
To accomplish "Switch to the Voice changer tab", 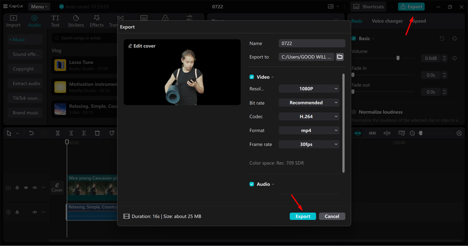I will tap(387, 21).
